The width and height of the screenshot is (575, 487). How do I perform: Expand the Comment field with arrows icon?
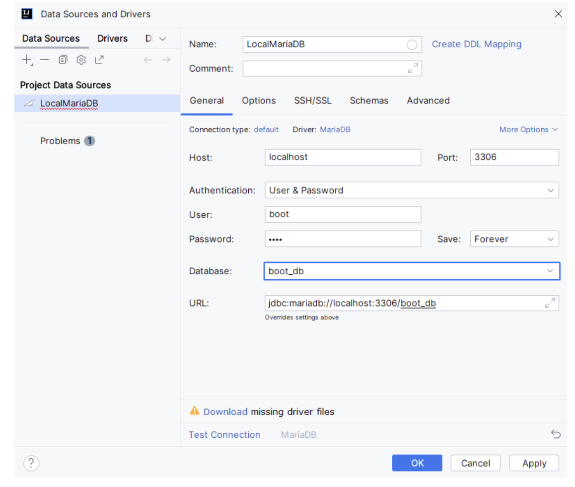click(413, 68)
